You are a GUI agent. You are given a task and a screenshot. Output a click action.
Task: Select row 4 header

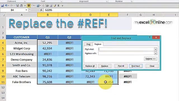(3, 43)
